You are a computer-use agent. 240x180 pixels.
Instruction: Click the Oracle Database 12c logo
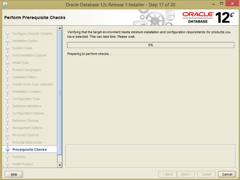point(208,18)
